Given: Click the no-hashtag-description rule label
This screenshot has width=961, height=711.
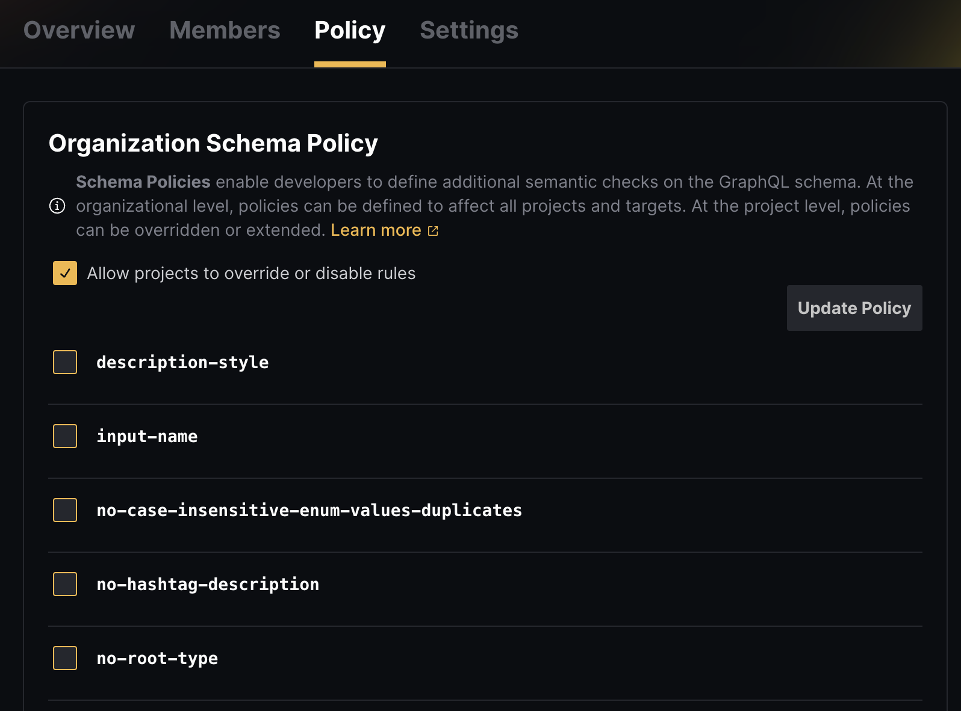Looking at the screenshot, I should click(208, 584).
